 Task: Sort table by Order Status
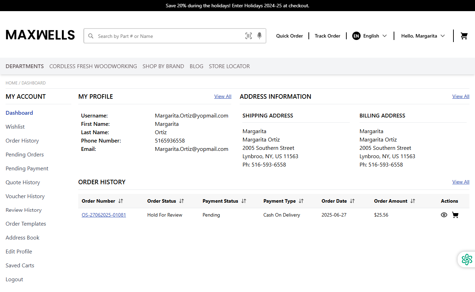182,201
